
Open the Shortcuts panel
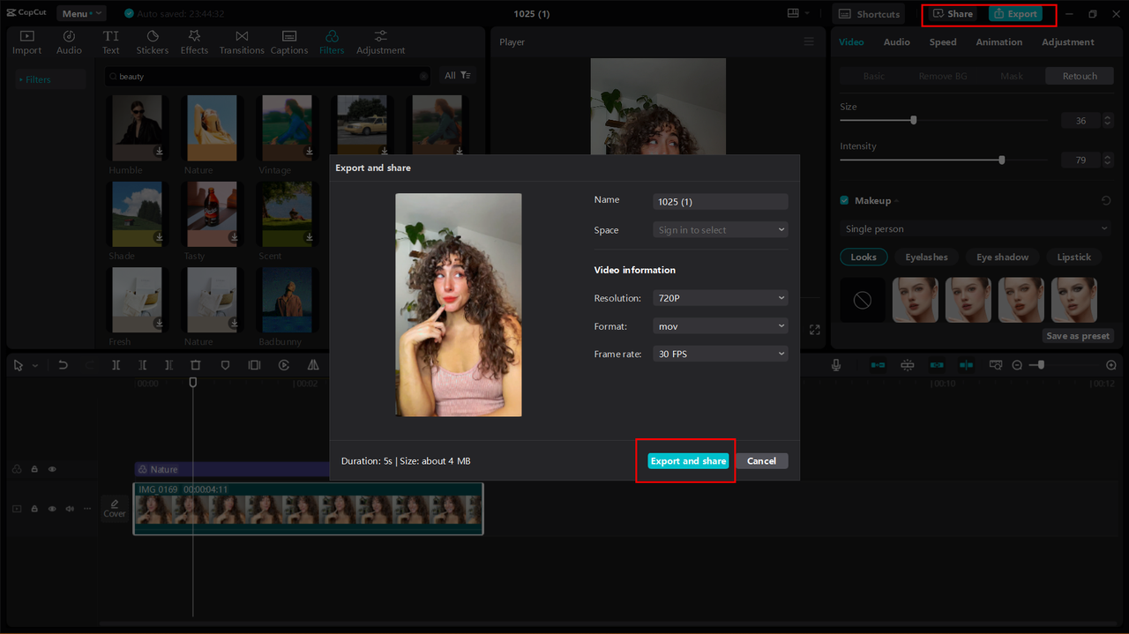[x=869, y=14]
